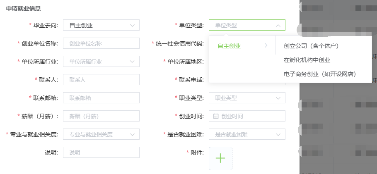Open the 职业类型 dropdown
Screen dimensions: 377x174
(247, 98)
